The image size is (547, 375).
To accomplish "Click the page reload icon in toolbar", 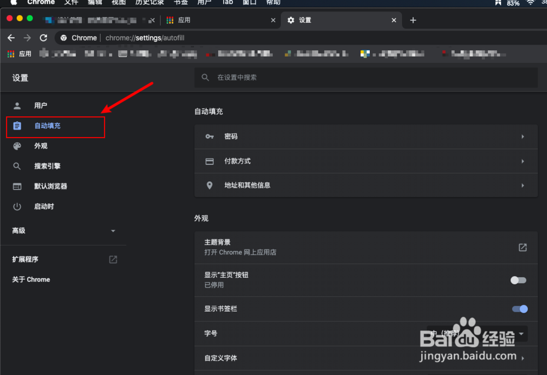I will (x=43, y=38).
